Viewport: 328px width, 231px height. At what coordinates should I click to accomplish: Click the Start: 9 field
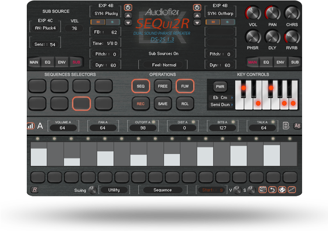tap(212, 190)
